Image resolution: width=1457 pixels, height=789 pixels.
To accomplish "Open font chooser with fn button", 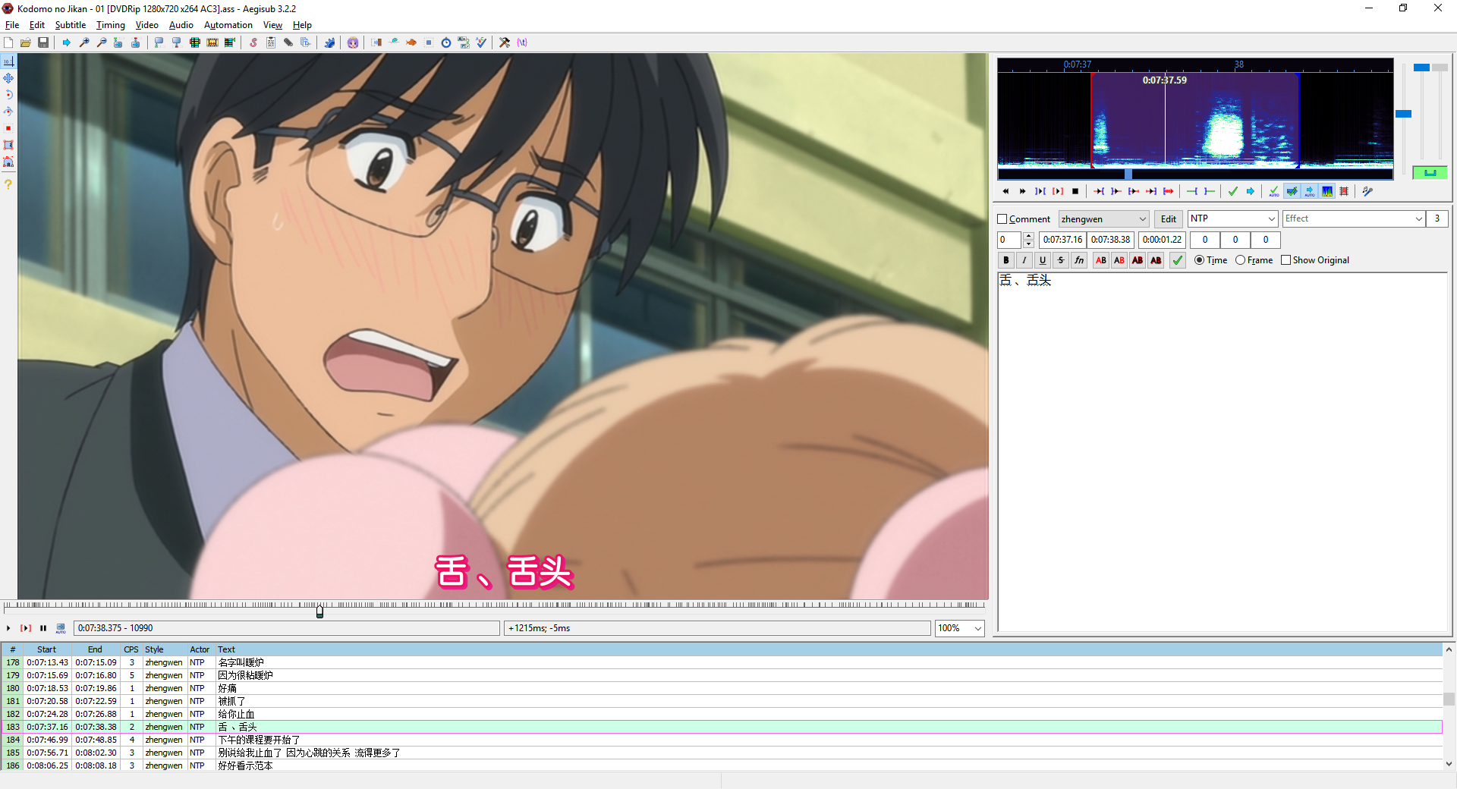I will (1079, 260).
